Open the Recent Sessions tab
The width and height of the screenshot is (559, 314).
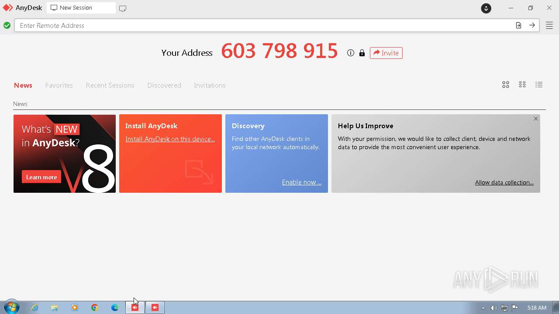tap(110, 85)
